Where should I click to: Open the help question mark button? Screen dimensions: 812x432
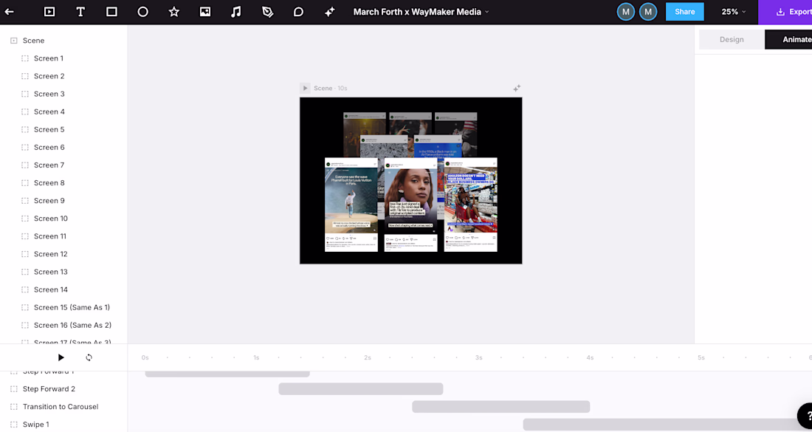[x=807, y=416]
